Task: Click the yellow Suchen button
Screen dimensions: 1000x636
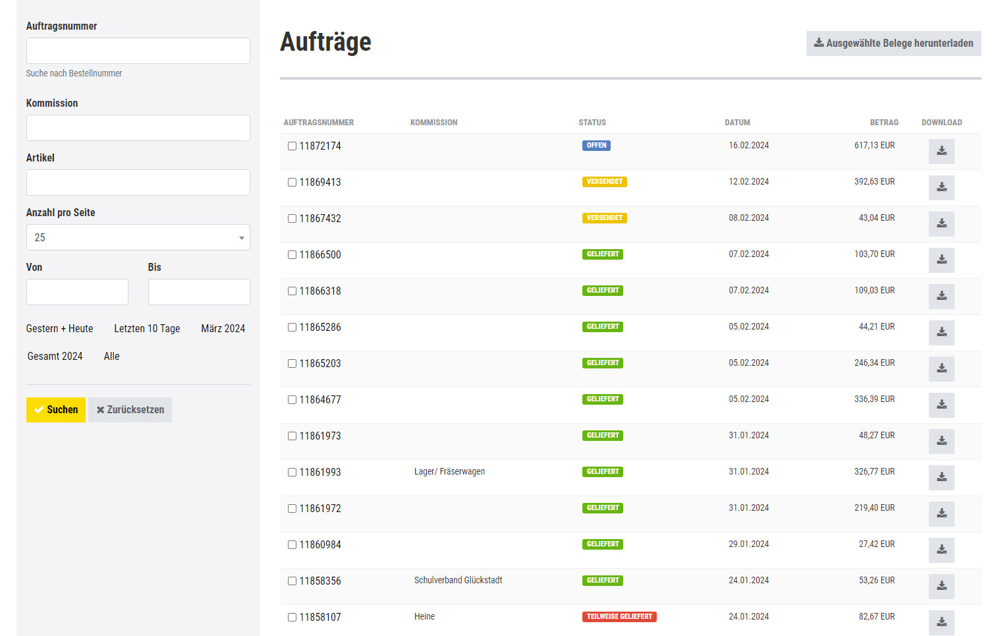Action: [56, 410]
